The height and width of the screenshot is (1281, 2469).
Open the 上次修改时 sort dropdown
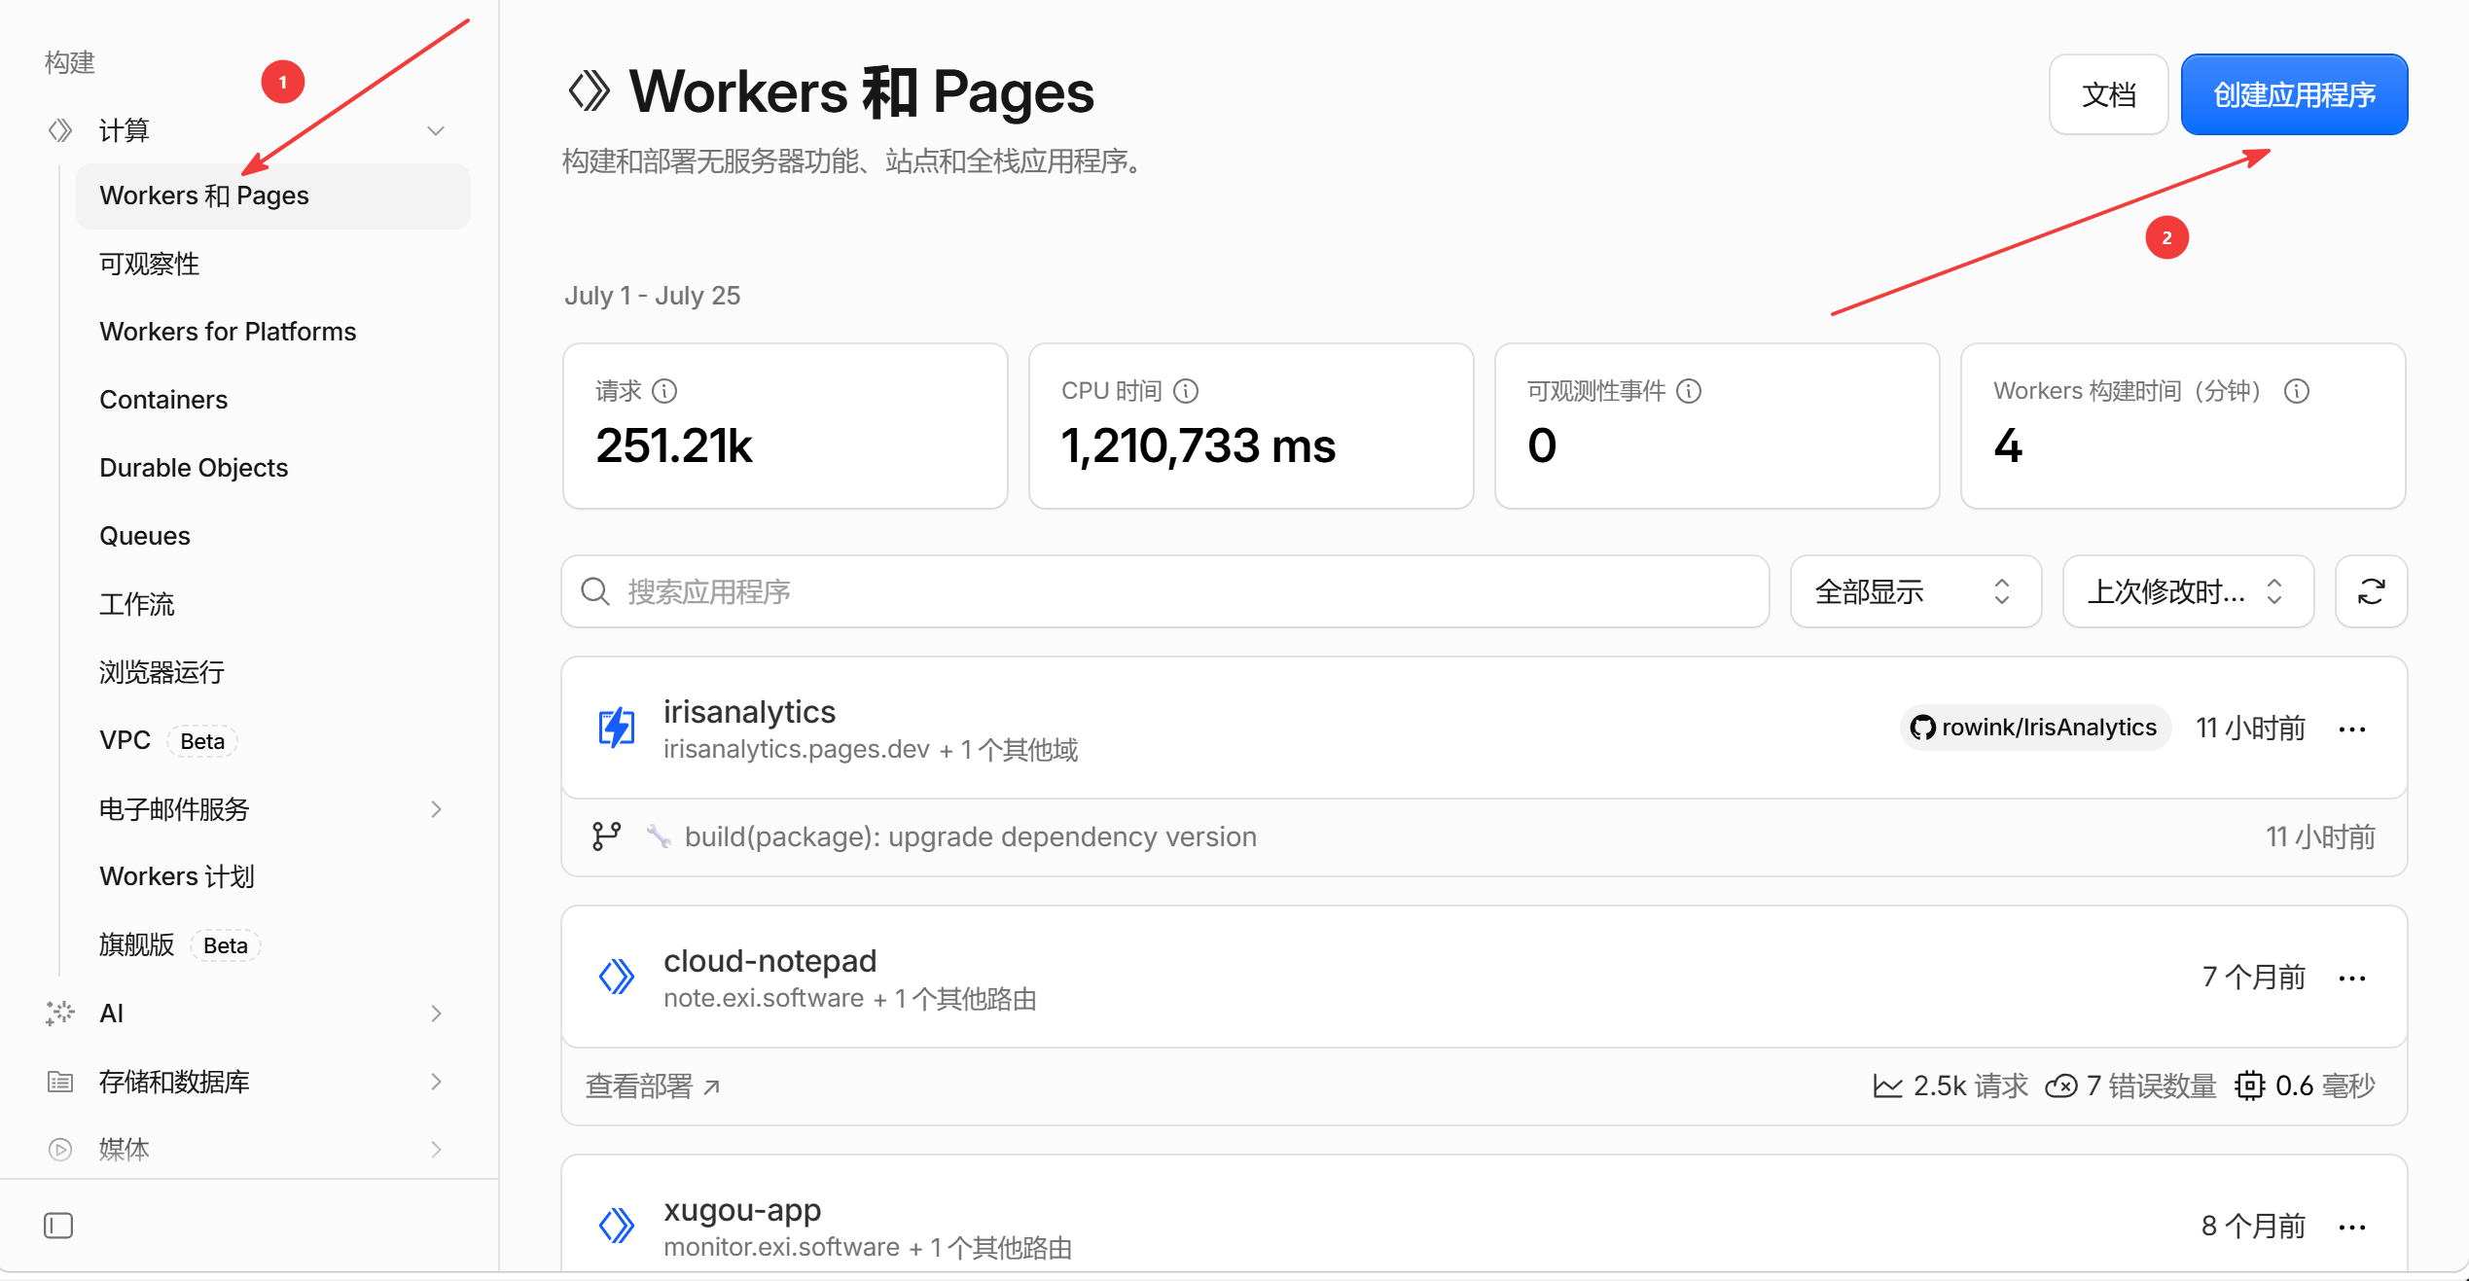click(2188, 591)
